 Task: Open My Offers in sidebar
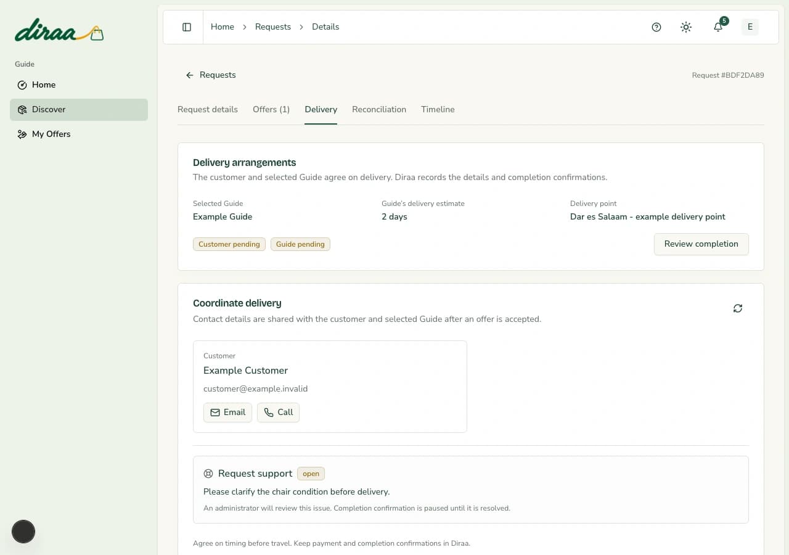(79, 134)
